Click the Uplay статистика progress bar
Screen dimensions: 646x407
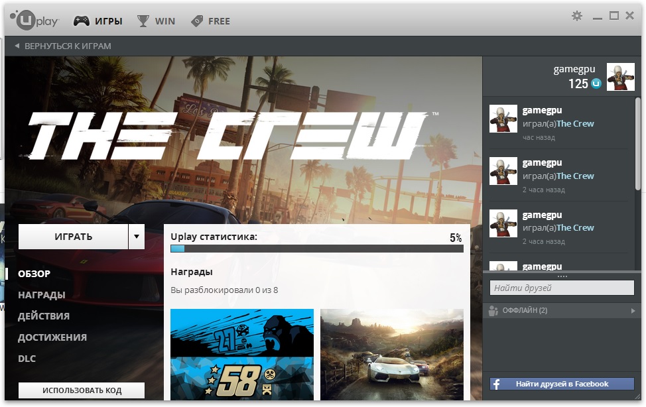tap(317, 249)
